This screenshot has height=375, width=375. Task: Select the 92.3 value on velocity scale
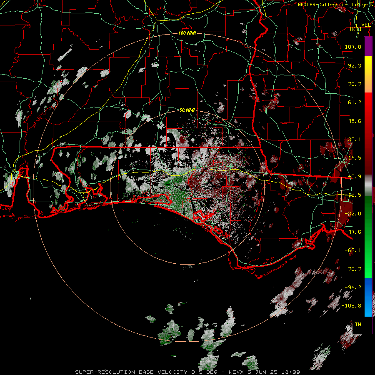coord(355,65)
